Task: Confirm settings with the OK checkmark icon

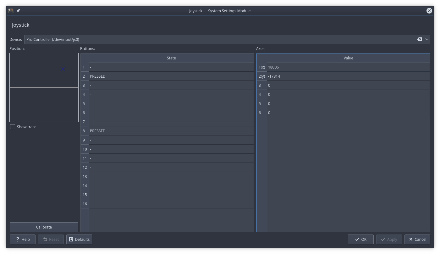Action: 357,239
